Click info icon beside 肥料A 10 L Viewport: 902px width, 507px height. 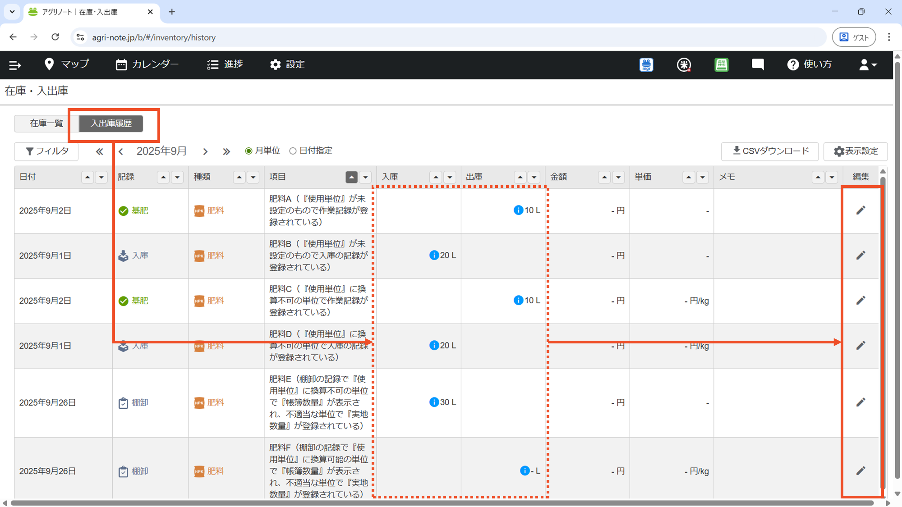point(518,210)
